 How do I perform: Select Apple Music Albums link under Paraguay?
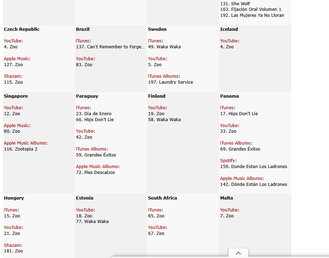[x=97, y=167]
